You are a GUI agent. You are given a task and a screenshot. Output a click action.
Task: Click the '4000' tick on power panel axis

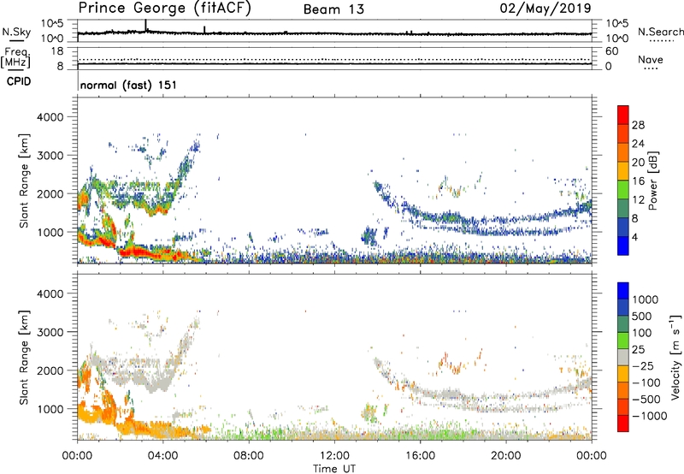tap(50, 117)
